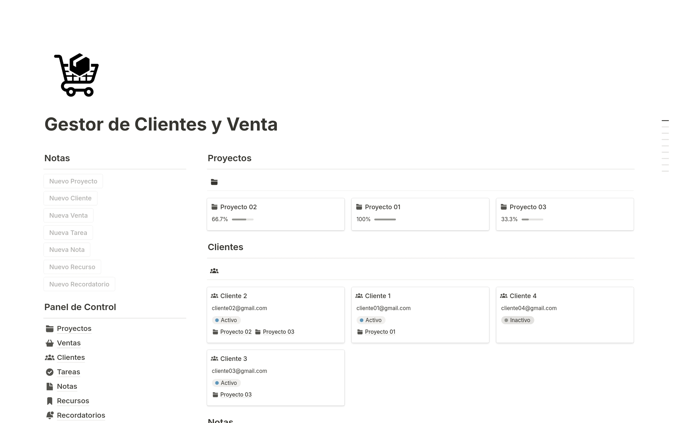
Task: Select the Ventas basket icon in the sidebar
Action: point(49,343)
